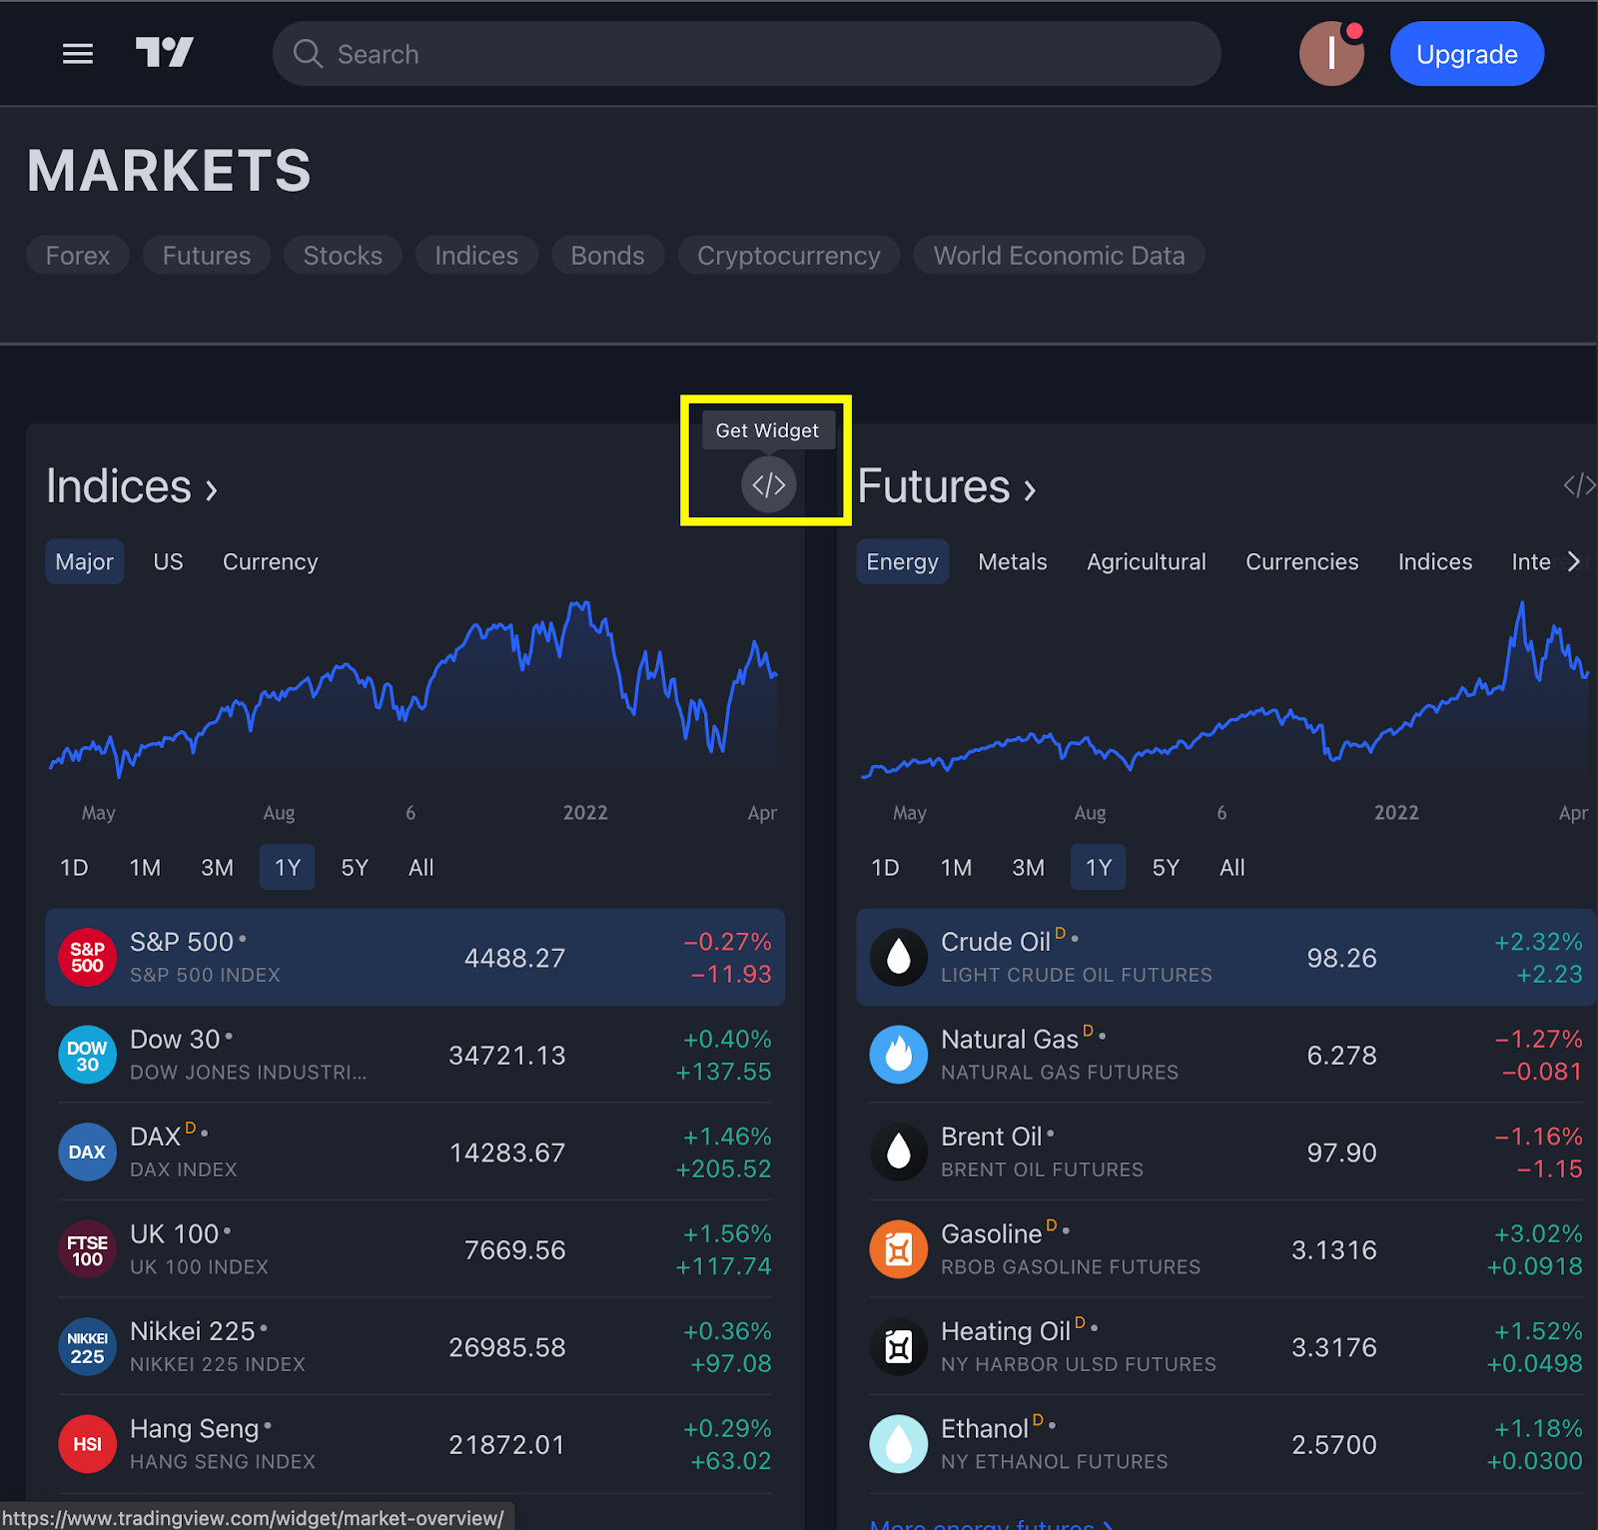Switch to the Metals tab under Futures
The height and width of the screenshot is (1530, 1598).
[x=1012, y=561]
